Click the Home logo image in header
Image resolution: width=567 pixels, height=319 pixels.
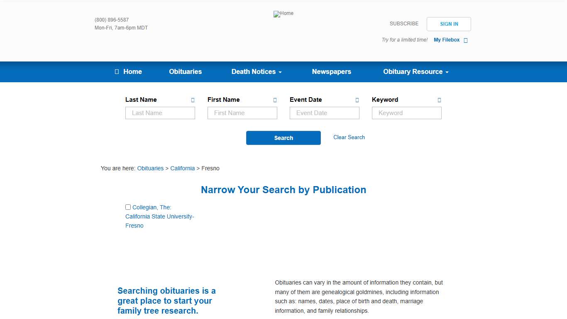tap(283, 14)
